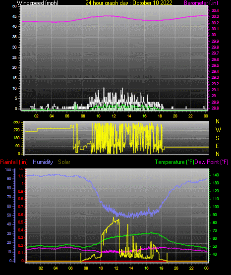Screen dimensions: 231x275
Task: Click the '12' hour label under the windspeed graph
Action: 114,116
